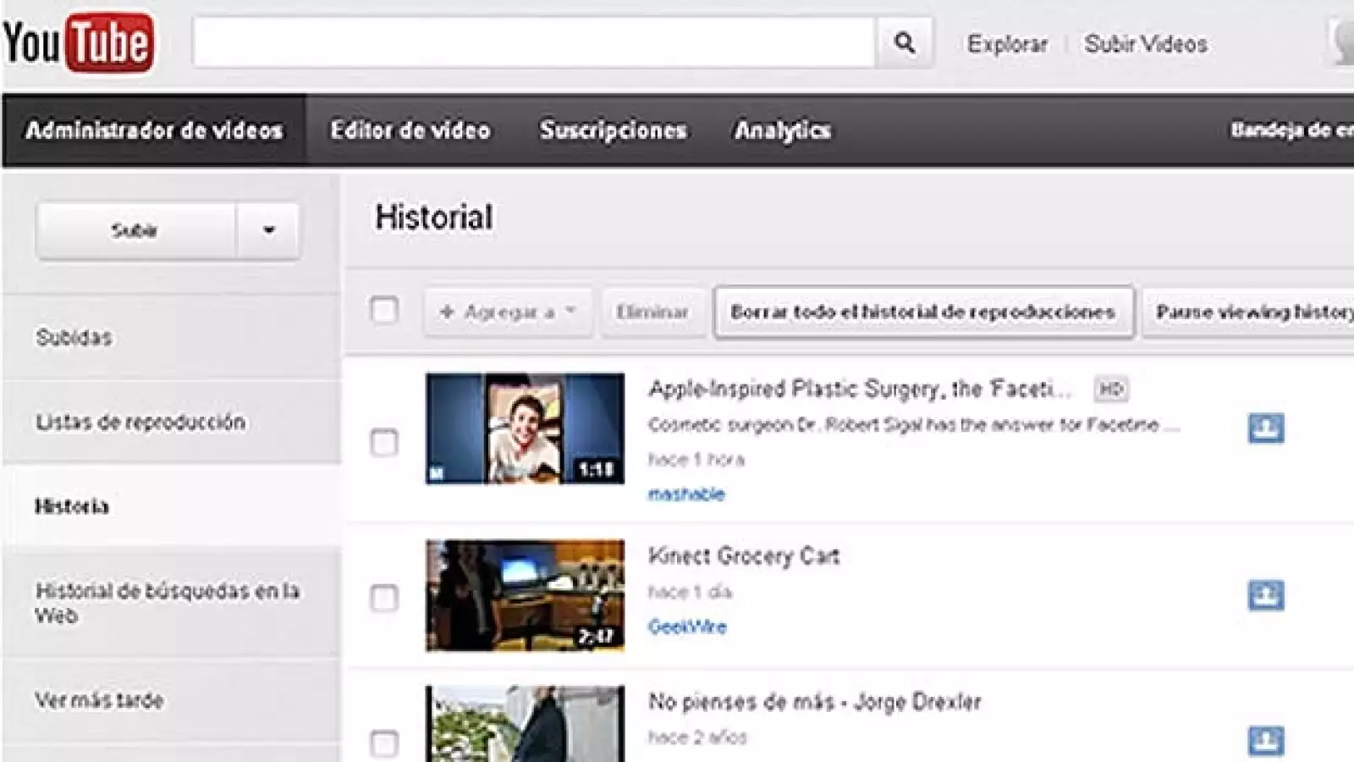Expand the Subir button dropdown arrow
This screenshot has height=762, width=1354.
pos(269,229)
